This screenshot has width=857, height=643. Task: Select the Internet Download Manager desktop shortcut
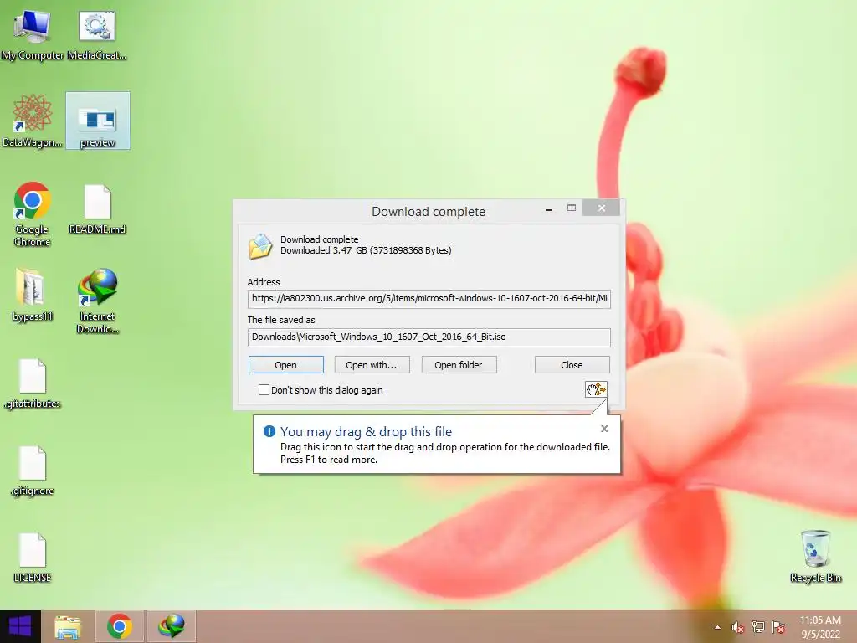coord(97,301)
